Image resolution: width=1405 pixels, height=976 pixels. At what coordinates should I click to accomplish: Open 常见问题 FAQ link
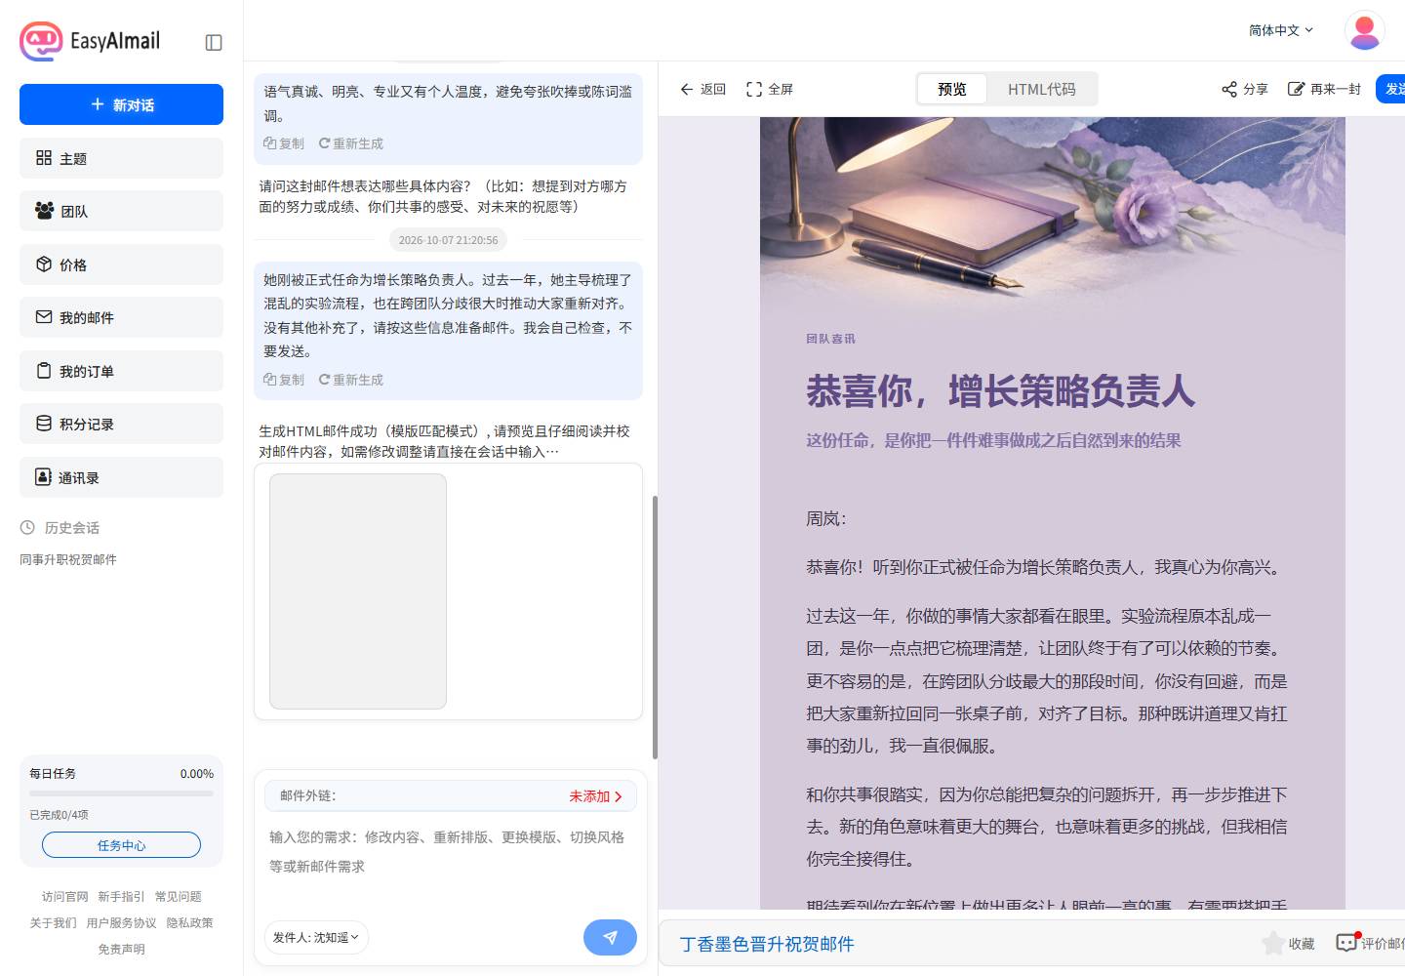pos(178,896)
